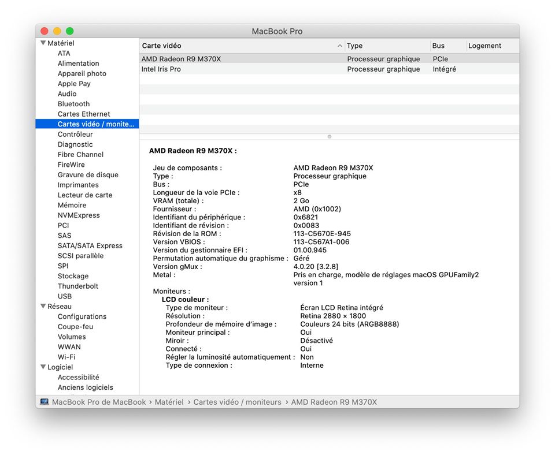Open SATA/SATA Express entry
555x455 pixels.
(x=90, y=246)
